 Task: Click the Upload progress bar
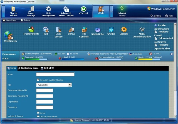(73, 59)
